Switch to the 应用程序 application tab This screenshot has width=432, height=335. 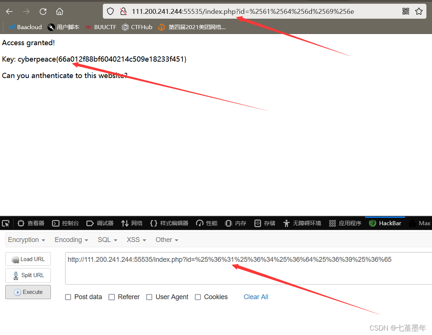(345, 223)
